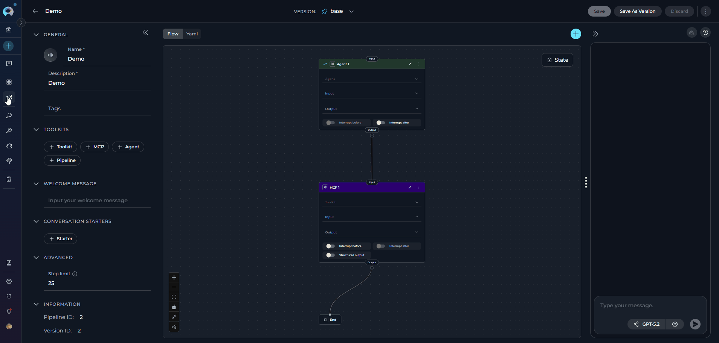
Task: Open the version base dropdown
Action: [351, 11]
